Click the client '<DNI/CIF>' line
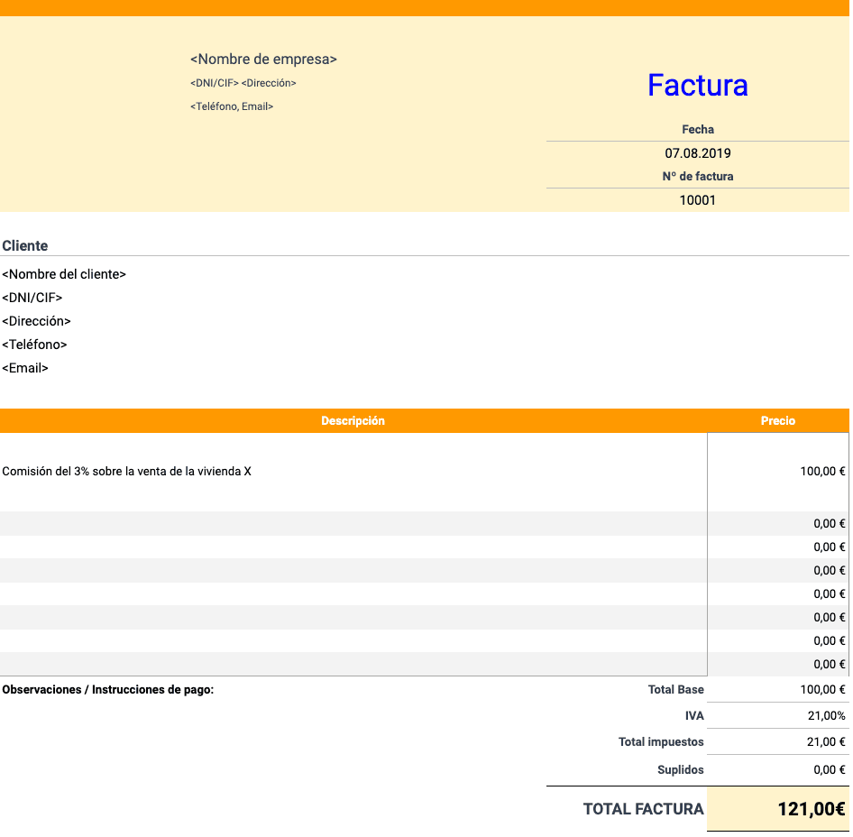Screen dimensions: 853x837 click(x=32, y=298)
